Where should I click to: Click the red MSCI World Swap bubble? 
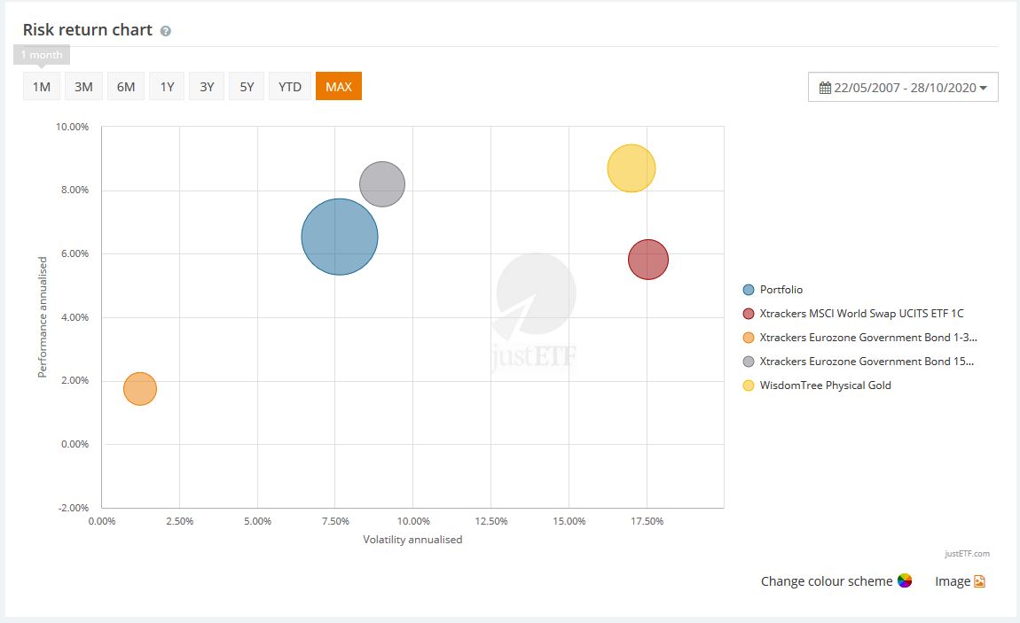click(x=647, y=259)
